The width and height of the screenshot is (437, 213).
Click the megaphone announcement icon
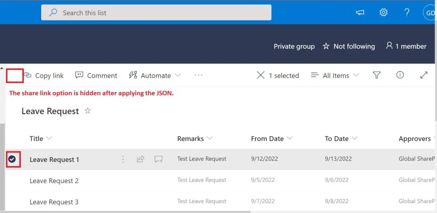[360, 12]
